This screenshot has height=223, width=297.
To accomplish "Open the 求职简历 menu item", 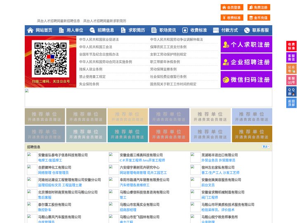I will (x=137, y=30).
